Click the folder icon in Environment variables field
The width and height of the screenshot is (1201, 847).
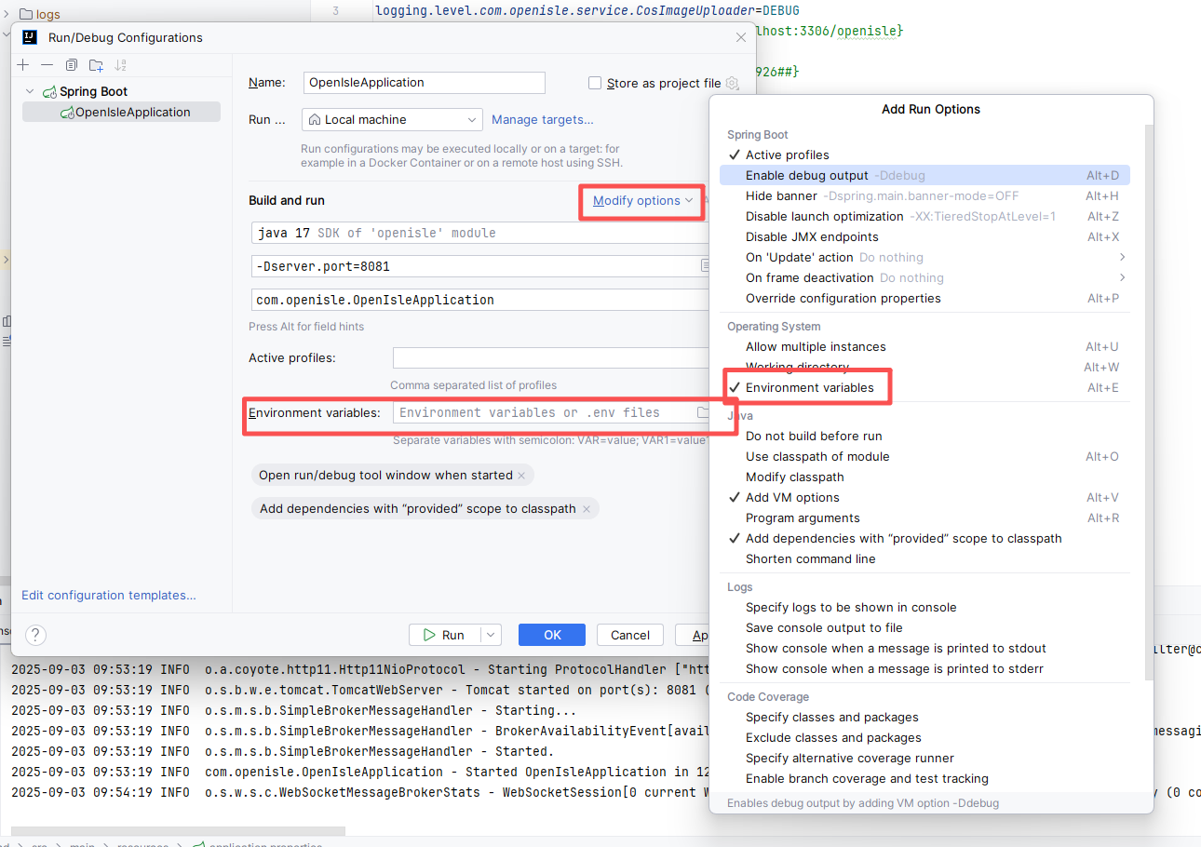click(x=703, y=412)
